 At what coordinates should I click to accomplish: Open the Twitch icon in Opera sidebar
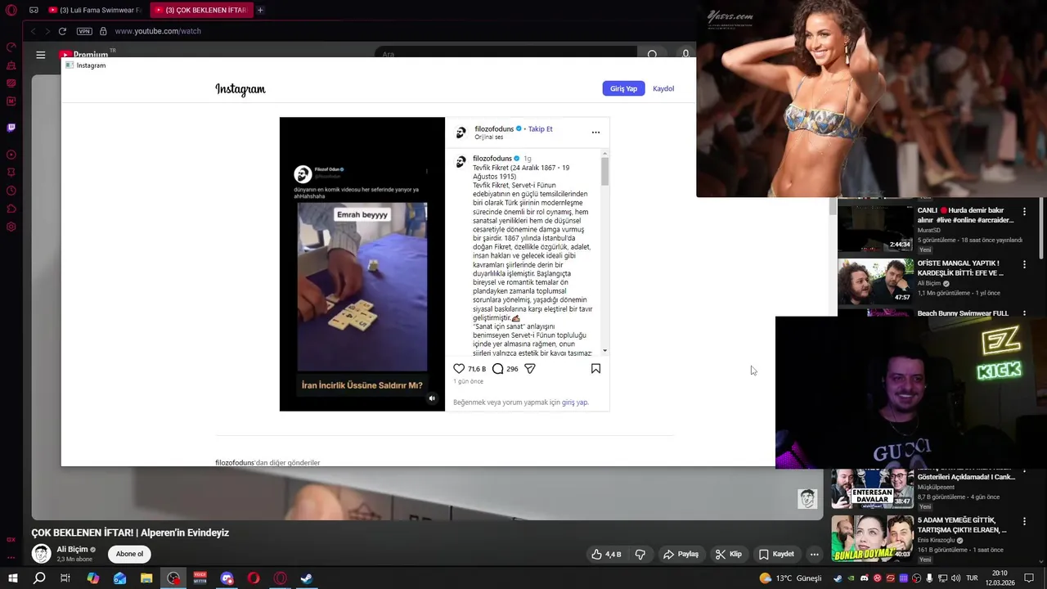[x=11, y=128]
